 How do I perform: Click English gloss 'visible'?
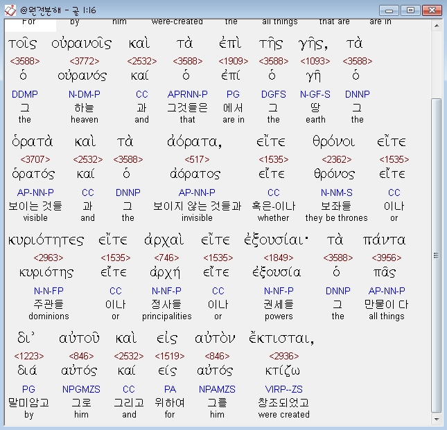(x=35, y=218)
